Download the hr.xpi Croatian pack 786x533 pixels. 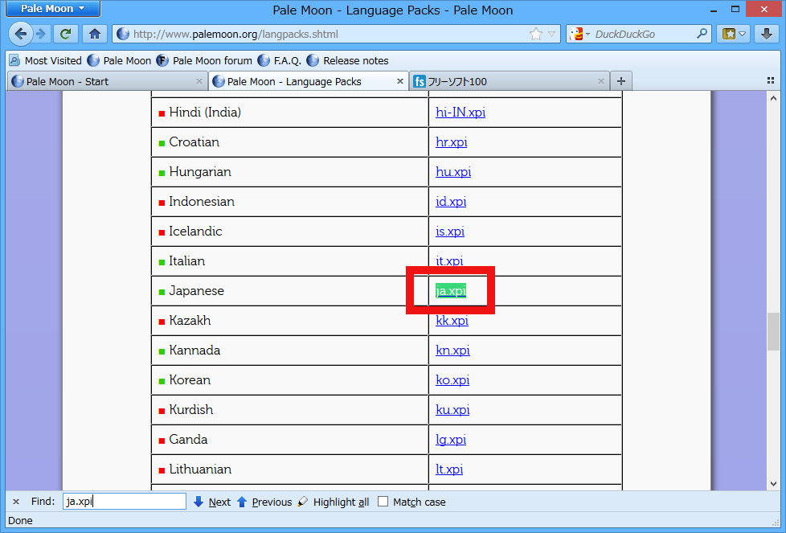(x=451, y=142)
